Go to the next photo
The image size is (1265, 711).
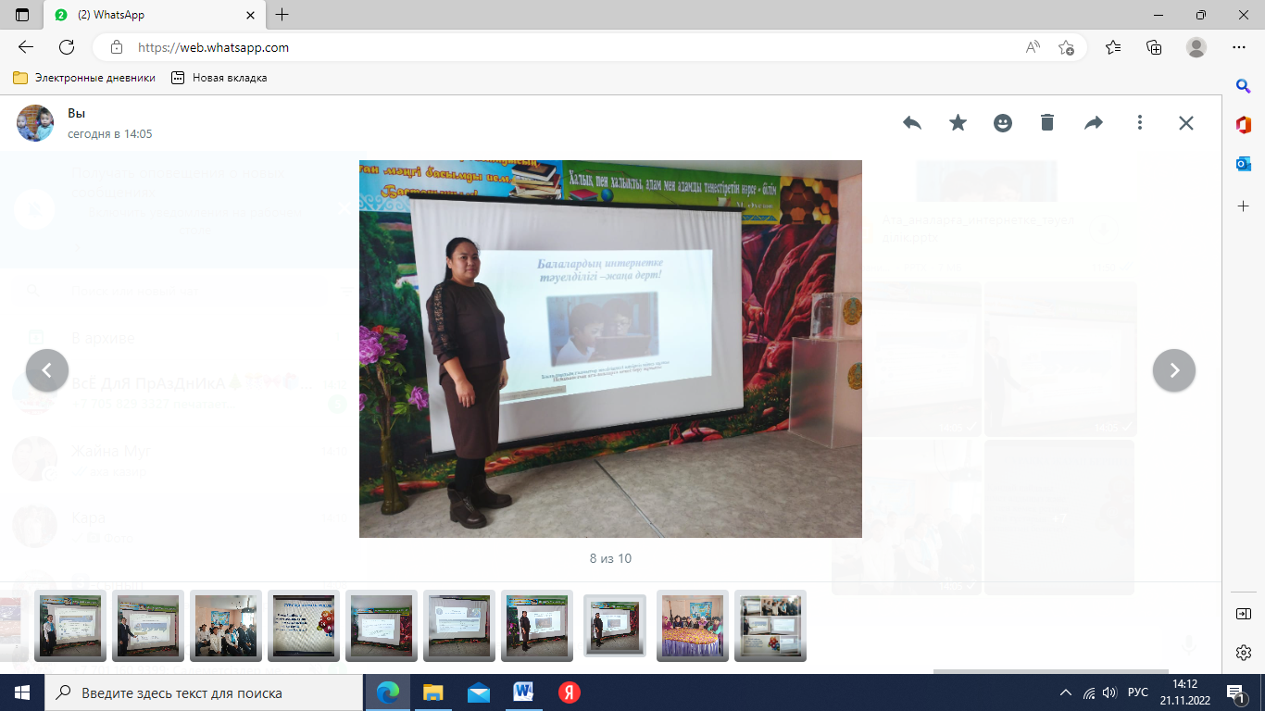click(x=1174, y=370)
